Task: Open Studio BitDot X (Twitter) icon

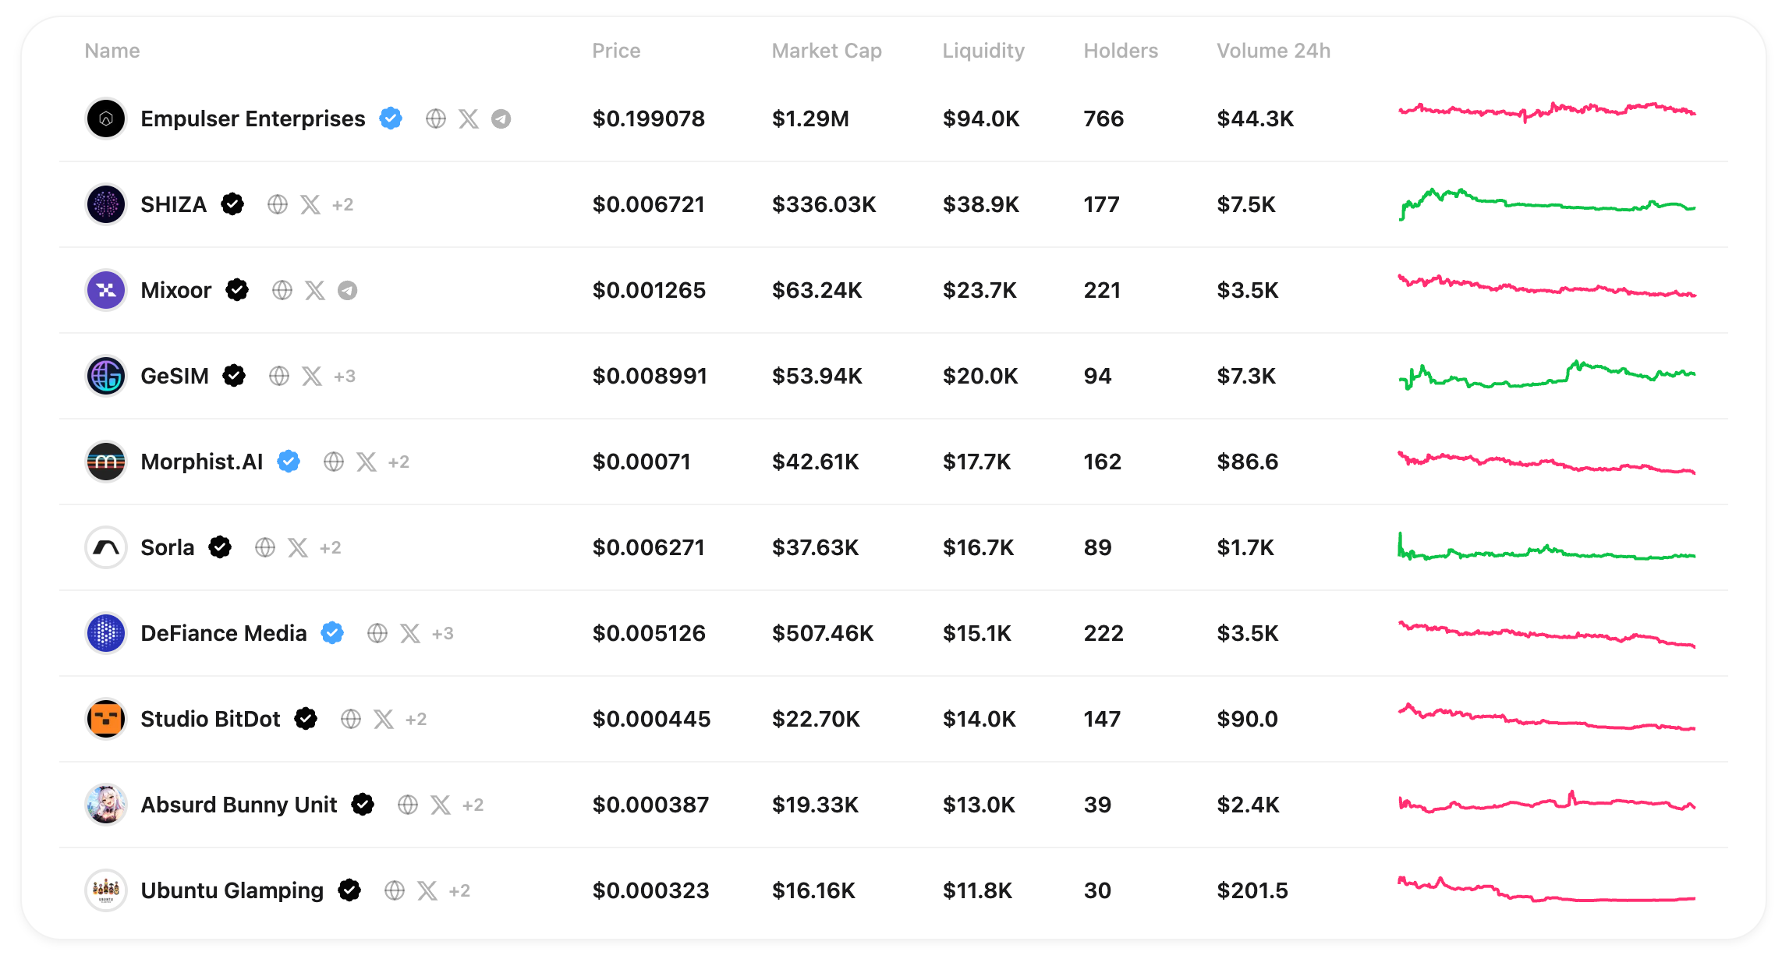Action: 384,719
